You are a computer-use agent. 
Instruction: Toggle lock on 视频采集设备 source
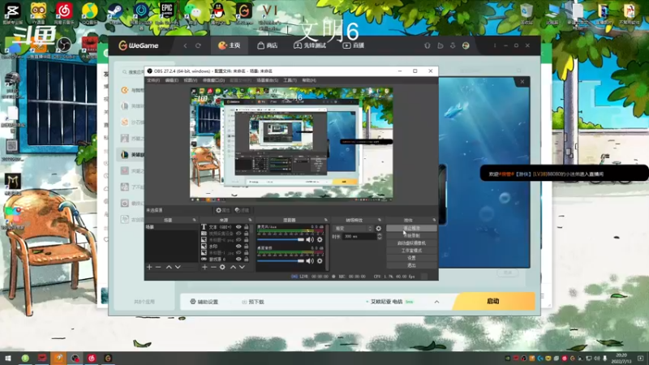(247, 234)
